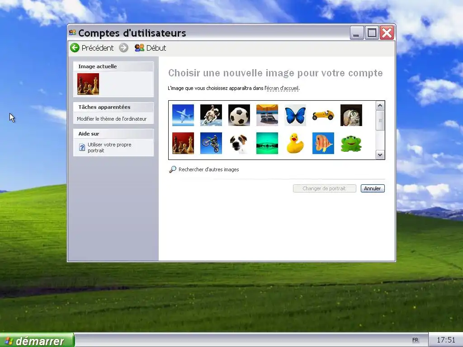Click the Aide sur panel header
Image resolution: width=463 pixels, height=347 pixels.
point(113,134)
